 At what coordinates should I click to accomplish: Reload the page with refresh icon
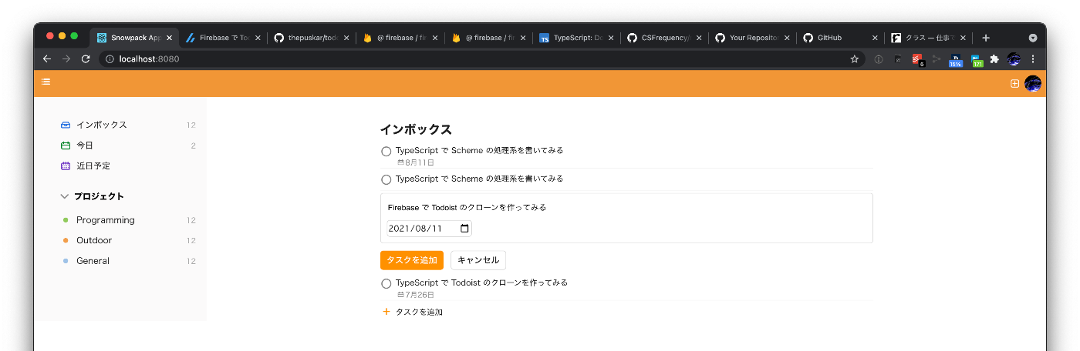point(86,58)
